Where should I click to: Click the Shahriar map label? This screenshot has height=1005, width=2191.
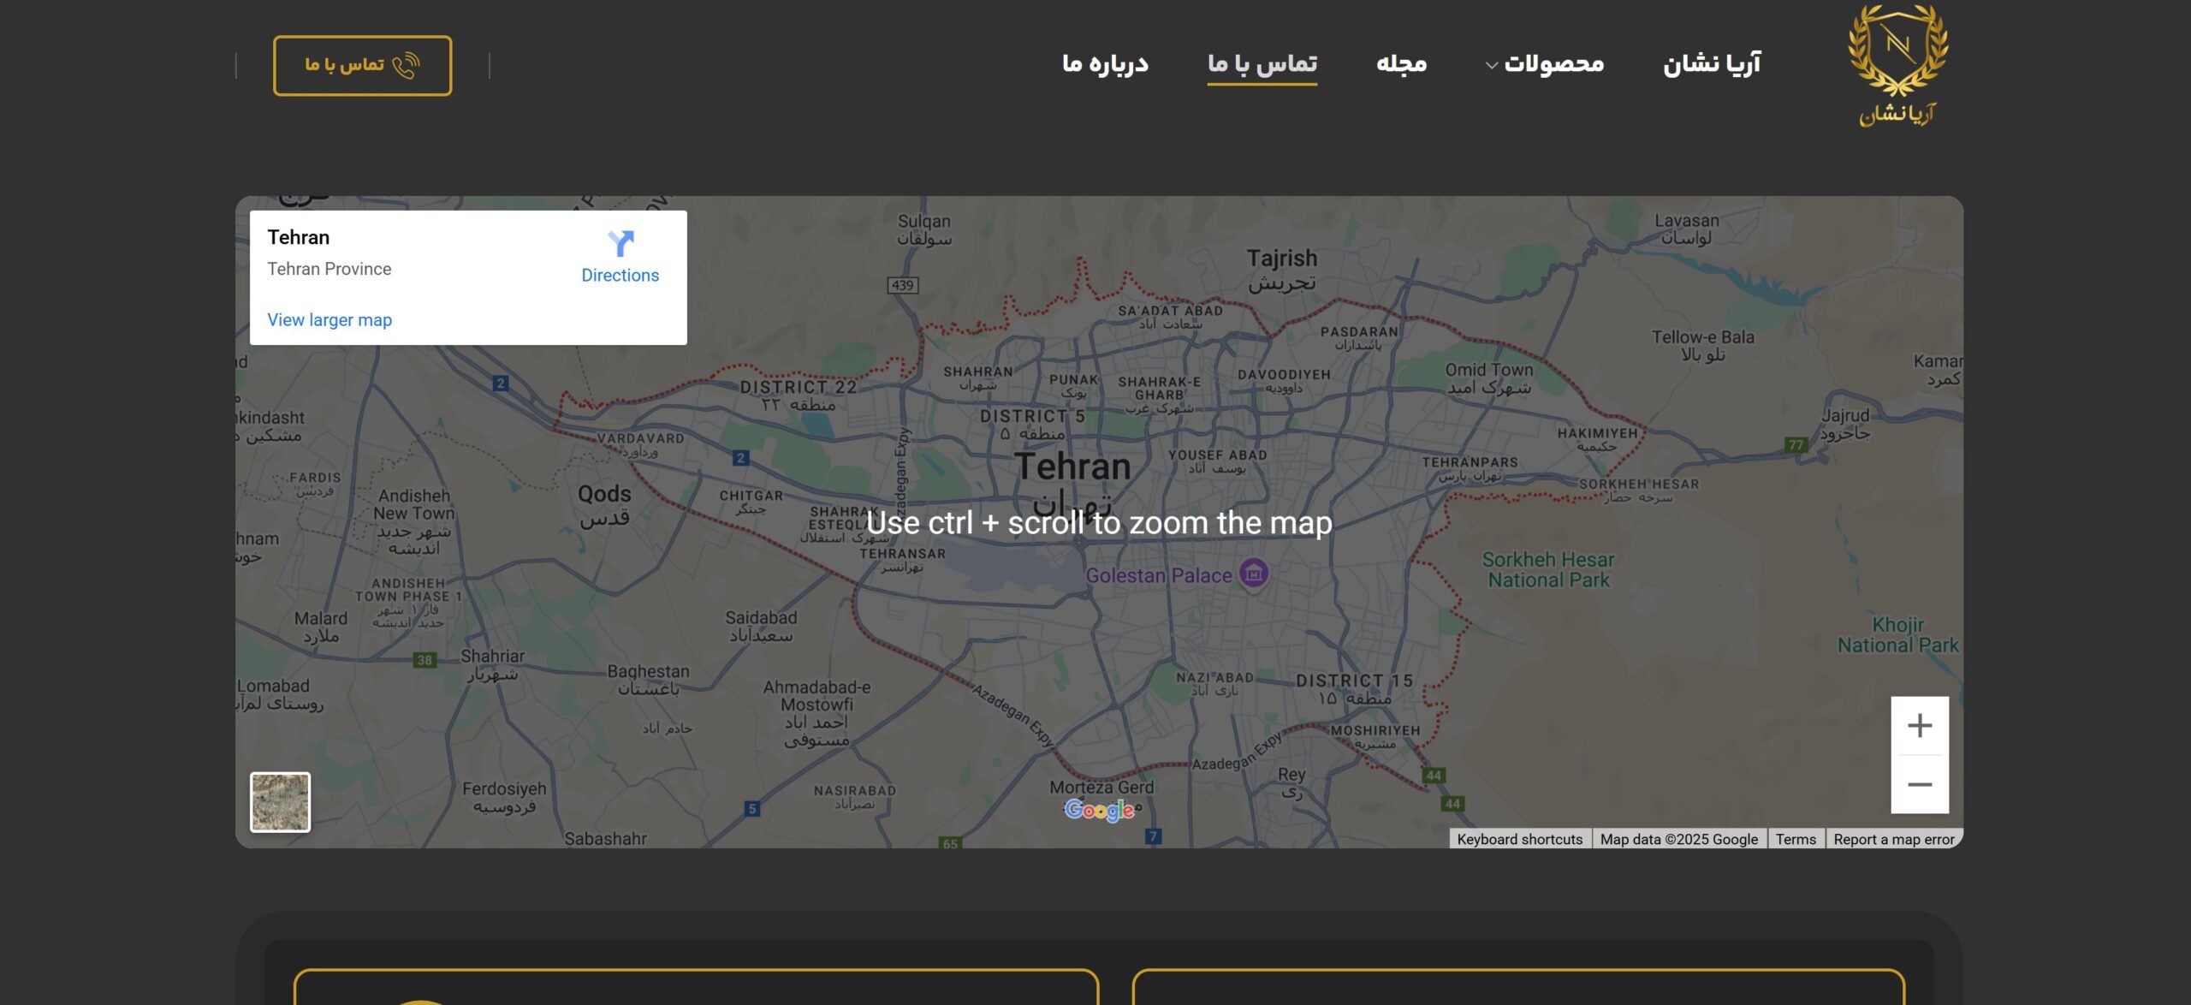click(x=493, y=665)
